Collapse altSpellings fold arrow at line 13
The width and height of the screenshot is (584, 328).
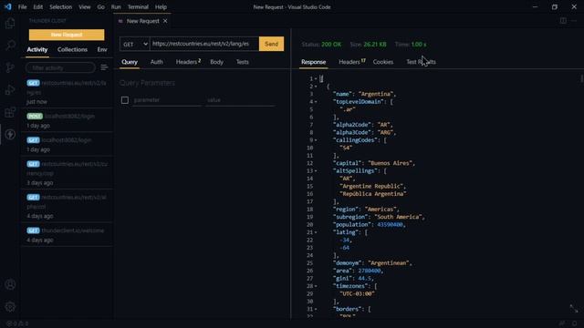click(316, 171)
